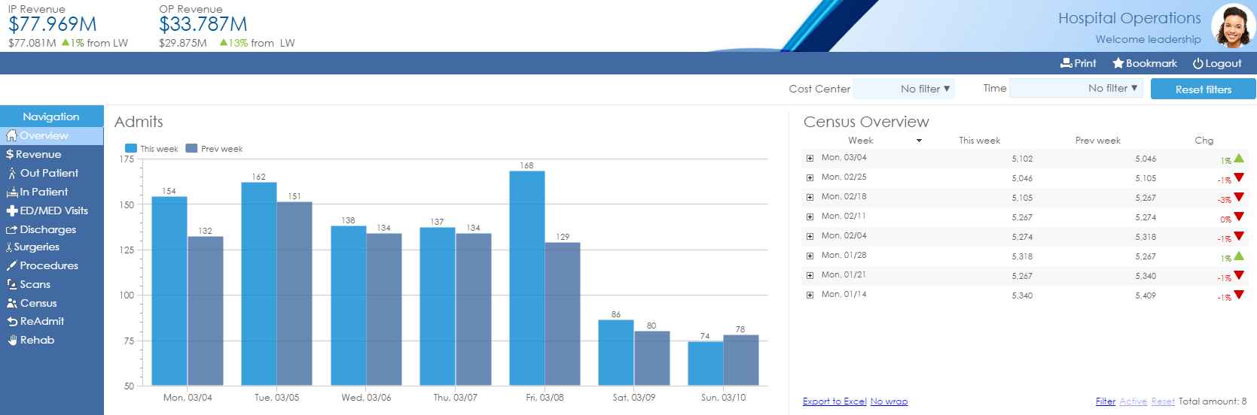Open the Time filter dropdown
This screenshot has height=415, width=1257.
pyautogui.click(x=1075, y=89)
